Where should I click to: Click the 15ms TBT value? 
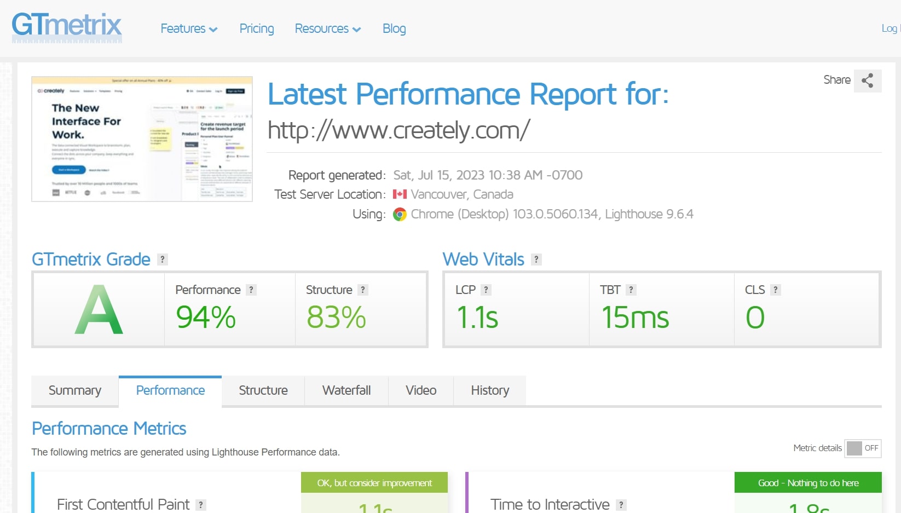coord(635,318)
